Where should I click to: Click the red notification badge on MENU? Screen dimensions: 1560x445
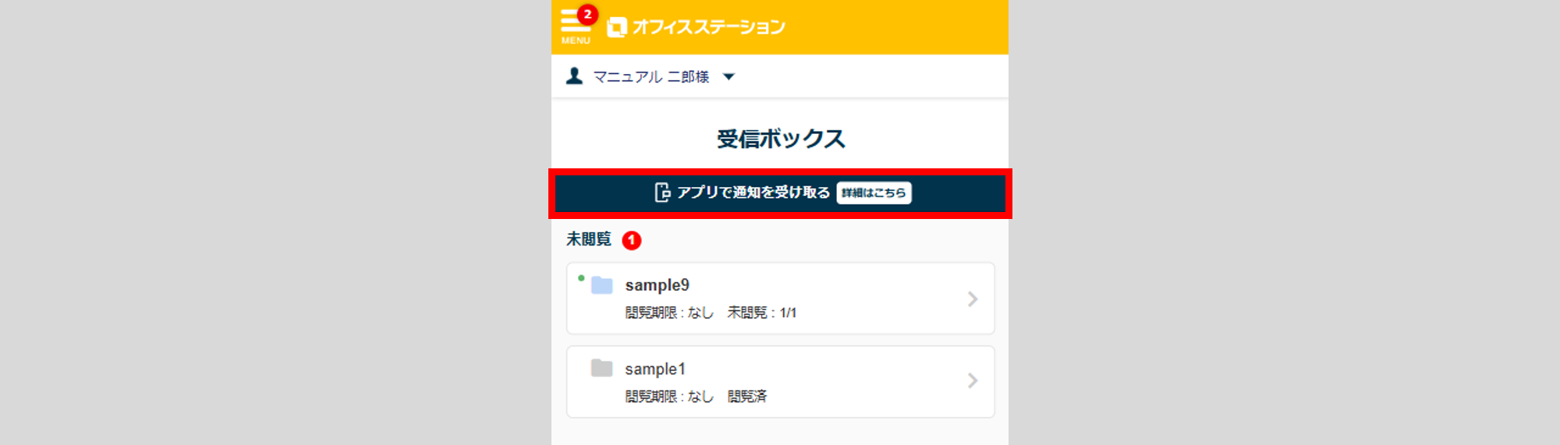588,14
